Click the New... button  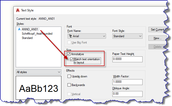158,38
